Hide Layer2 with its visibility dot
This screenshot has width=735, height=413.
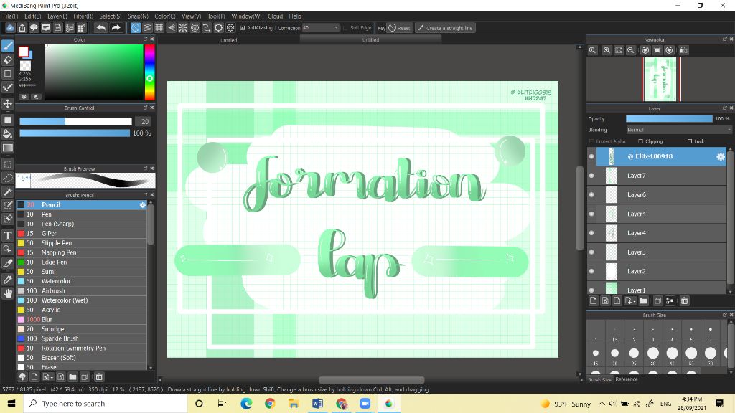click(591, 271)
